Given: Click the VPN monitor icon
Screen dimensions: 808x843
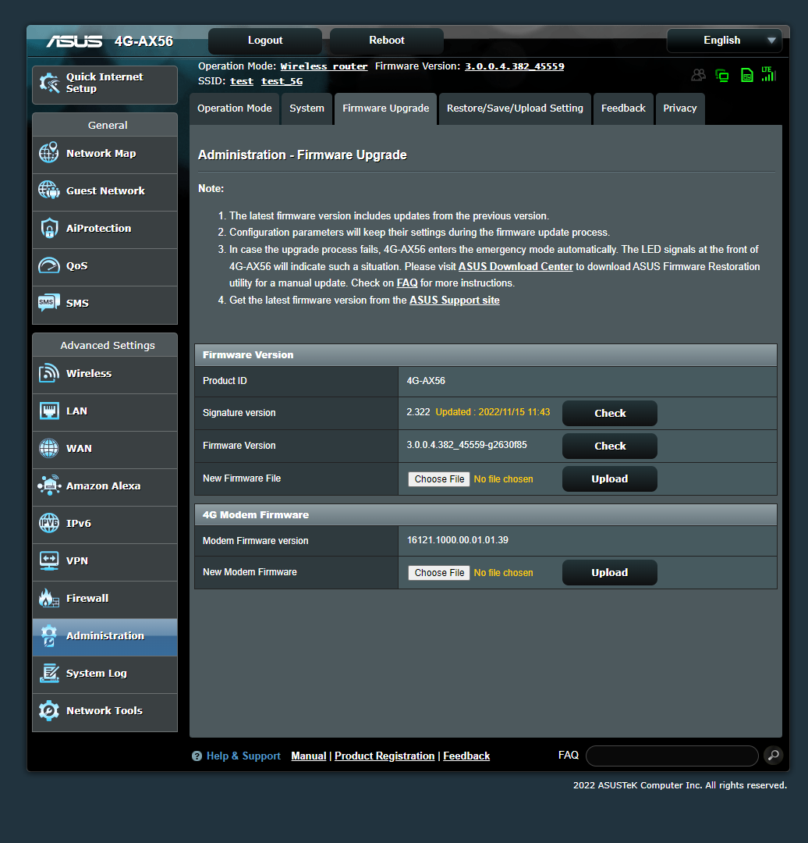Looking at the screenshot, I should [49, 560].
